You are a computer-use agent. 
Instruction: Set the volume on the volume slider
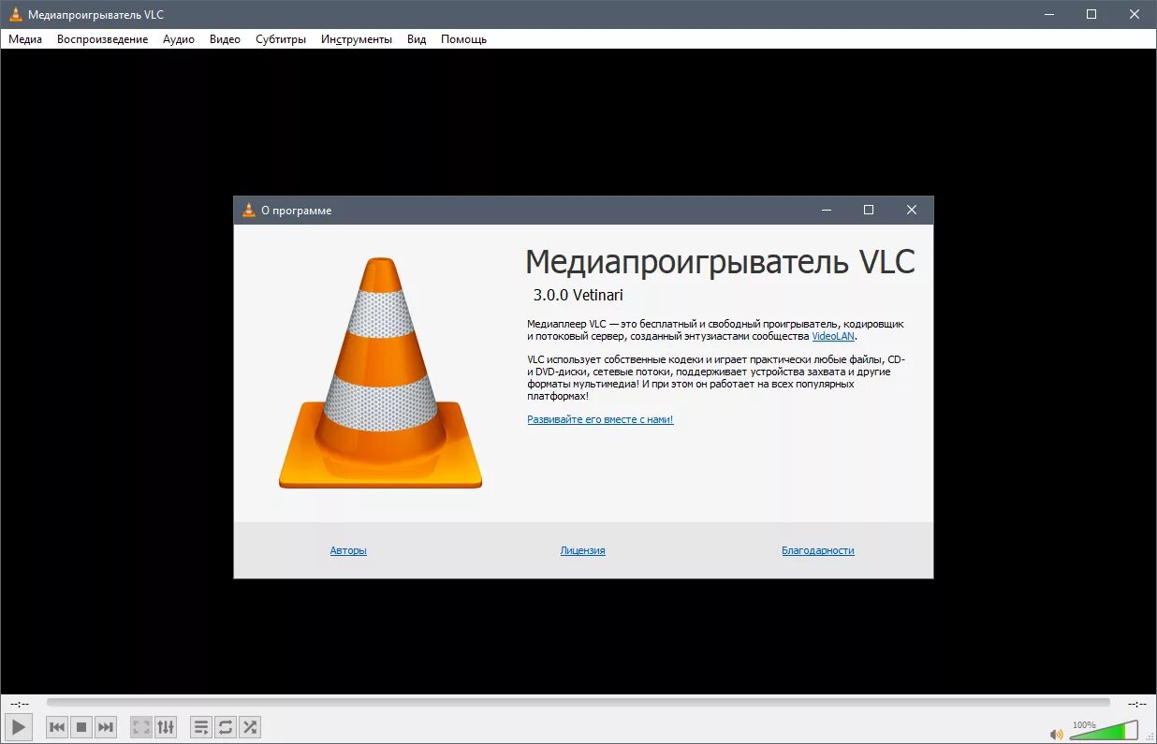(1105, 730)
